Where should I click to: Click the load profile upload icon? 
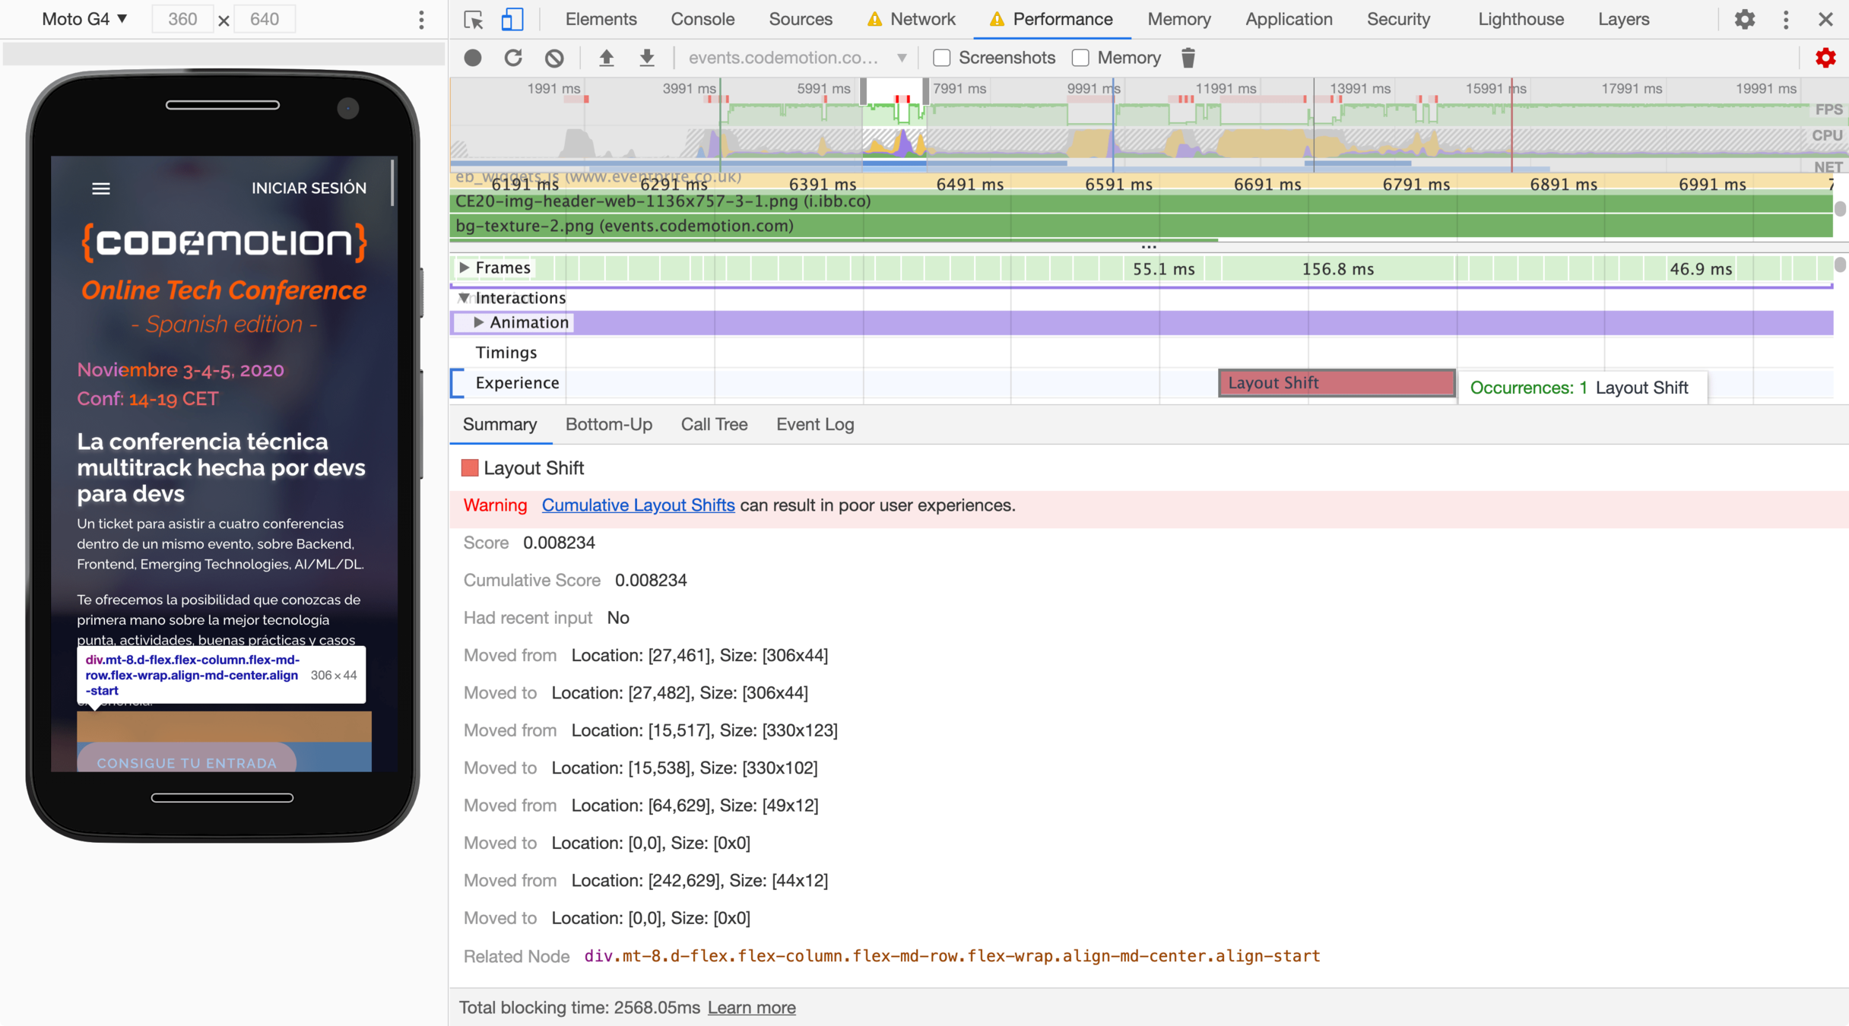coord(606,58)
